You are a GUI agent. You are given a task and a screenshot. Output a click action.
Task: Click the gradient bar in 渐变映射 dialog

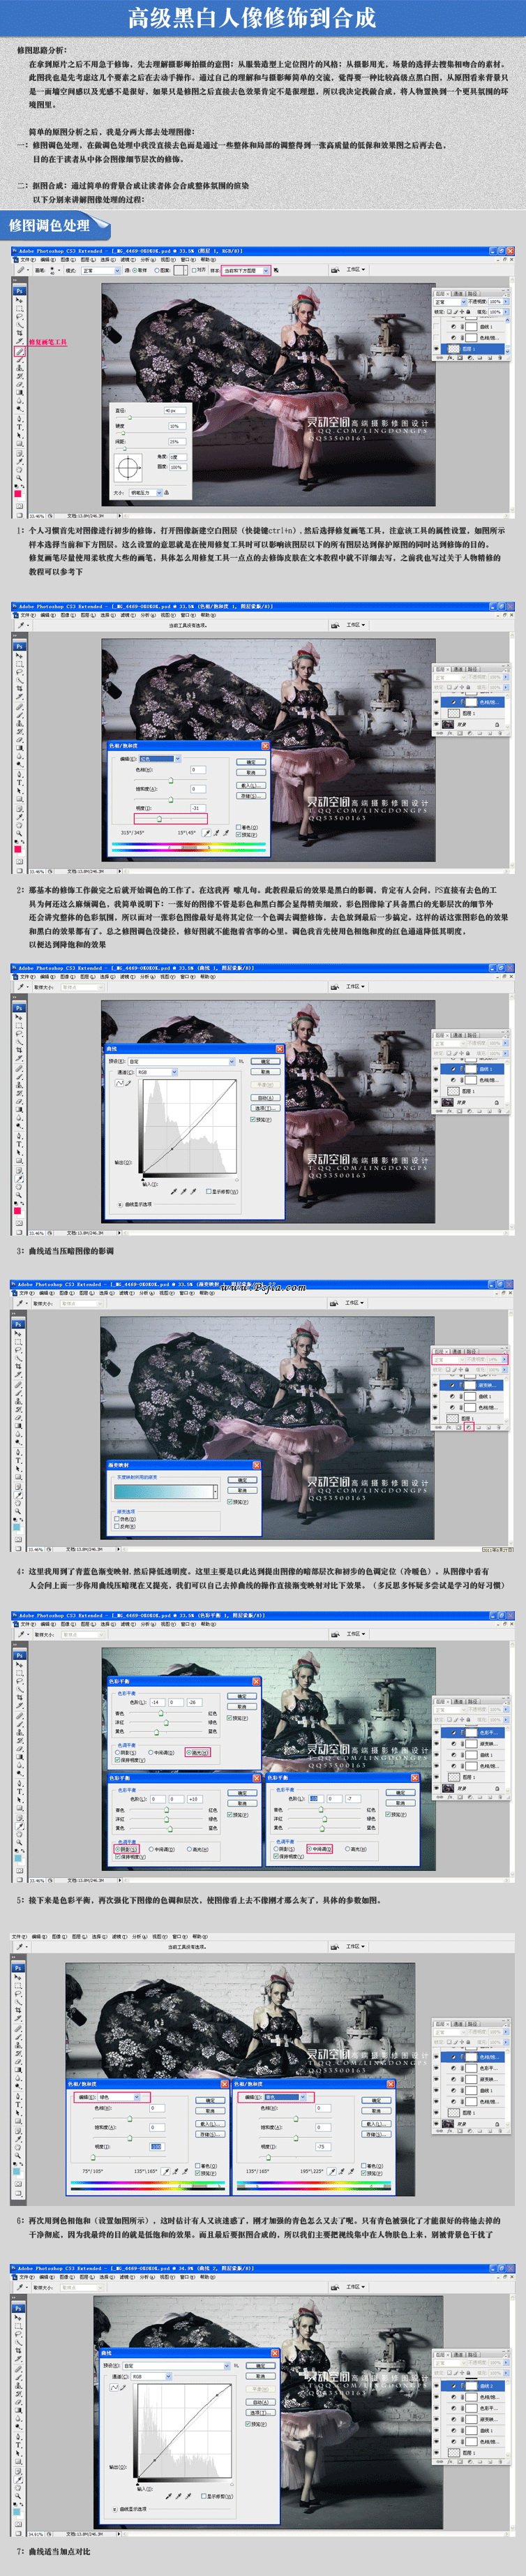(165, 1492)
